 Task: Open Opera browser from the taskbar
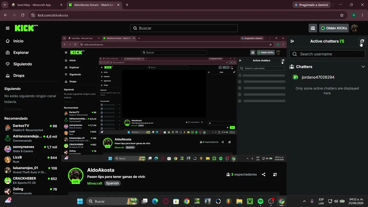tap(166, 201)
